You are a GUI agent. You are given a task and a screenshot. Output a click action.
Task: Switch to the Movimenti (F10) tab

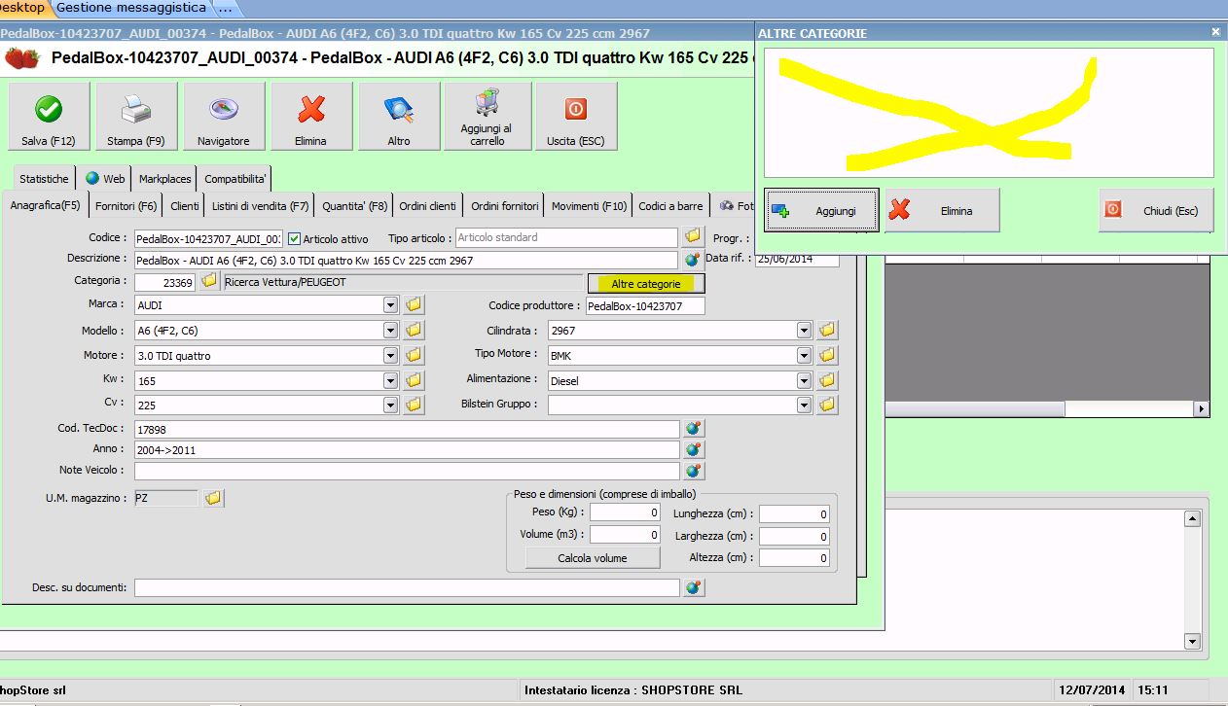tap(589, 206)
